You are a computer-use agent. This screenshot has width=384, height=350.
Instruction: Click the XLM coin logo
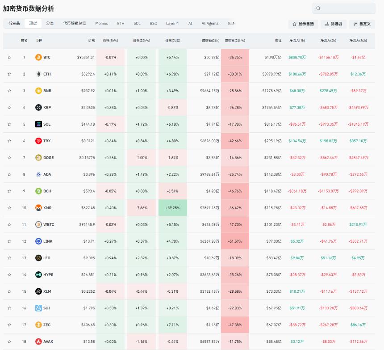[x=38, y=291]
